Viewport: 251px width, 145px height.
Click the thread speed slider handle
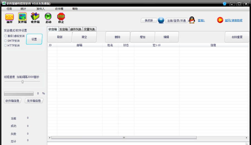click(x=23, y=82)
